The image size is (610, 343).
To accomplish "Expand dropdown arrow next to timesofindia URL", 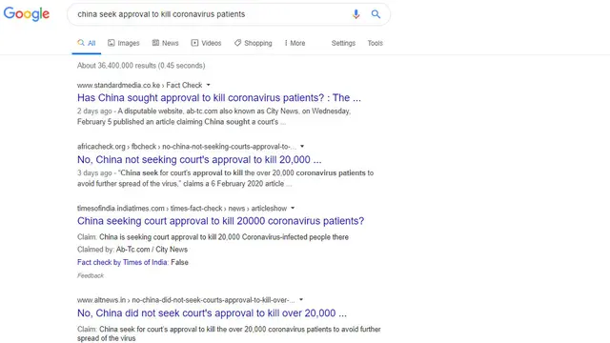I will click(293, 208).
